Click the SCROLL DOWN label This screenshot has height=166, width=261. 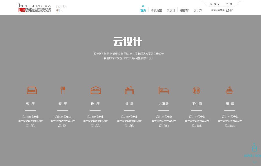coord(252,156)
